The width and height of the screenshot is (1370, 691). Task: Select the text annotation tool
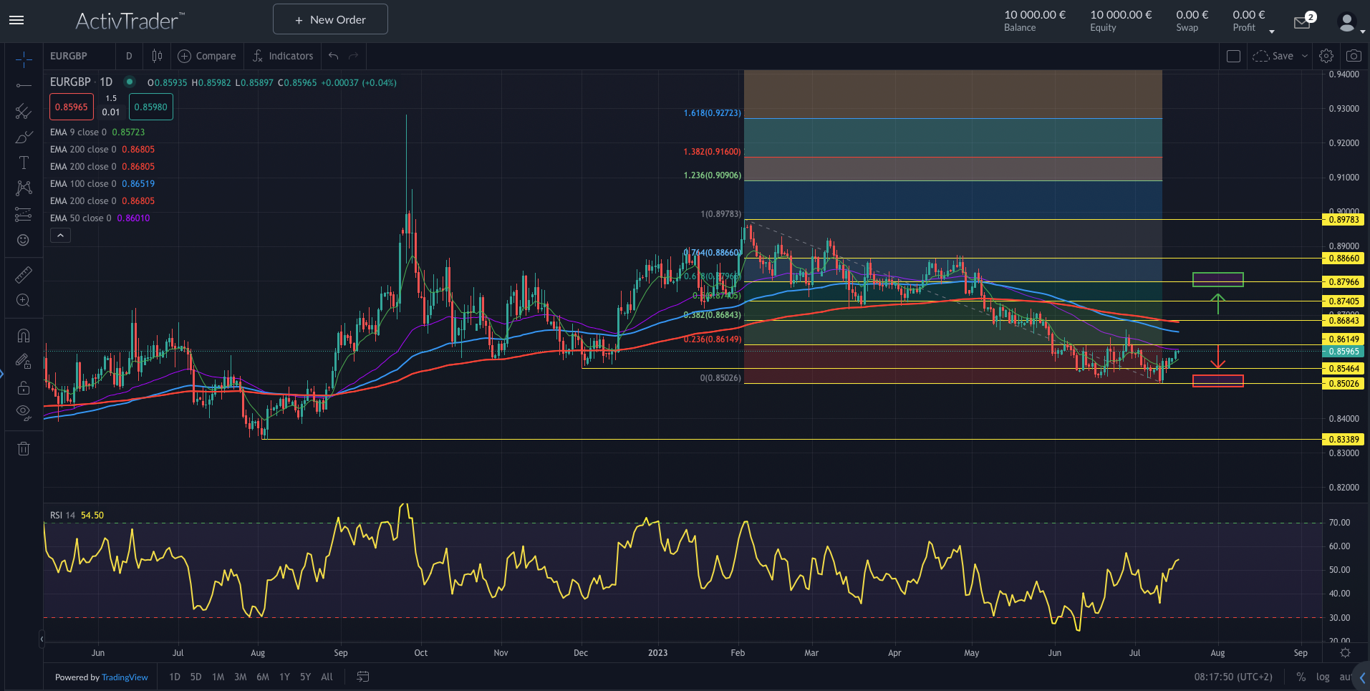click(24, 162)
